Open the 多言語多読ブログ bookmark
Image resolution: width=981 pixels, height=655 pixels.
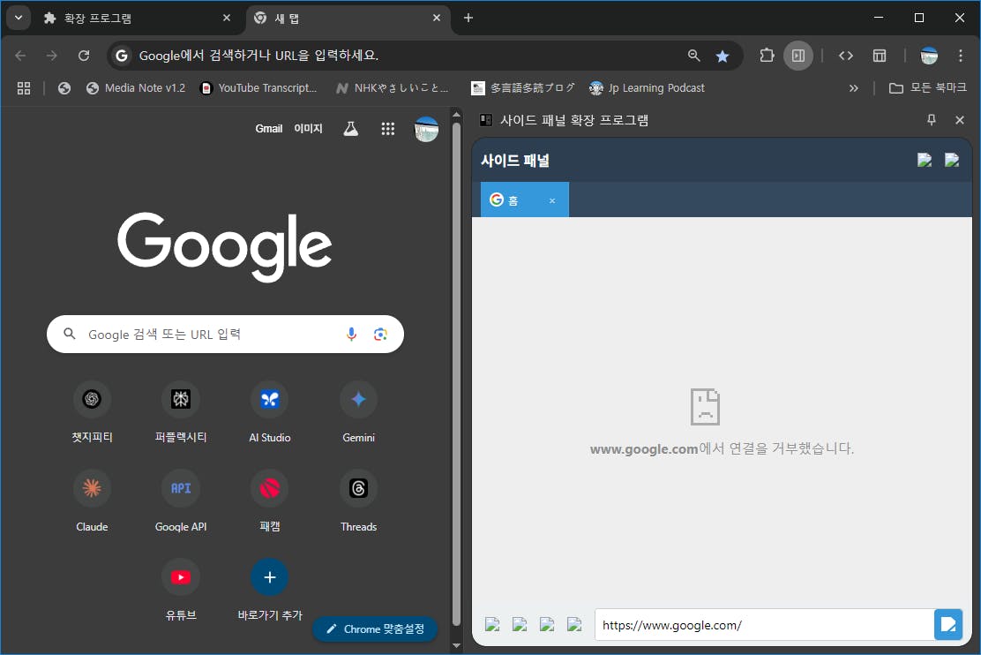522,88
